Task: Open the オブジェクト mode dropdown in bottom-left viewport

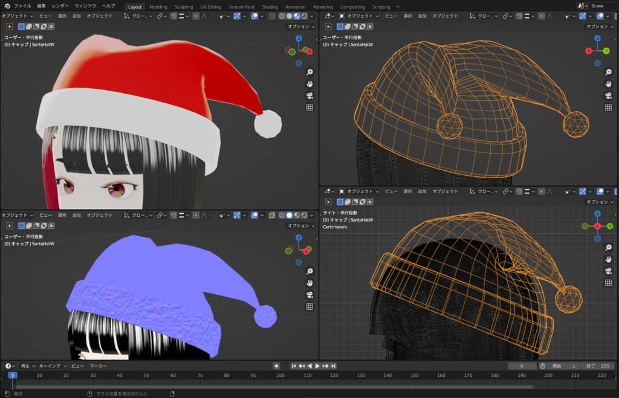Action: point(17,215)
